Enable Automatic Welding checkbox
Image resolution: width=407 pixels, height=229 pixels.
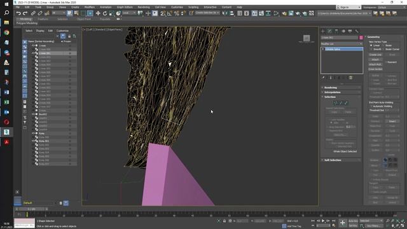coord(371,106)
